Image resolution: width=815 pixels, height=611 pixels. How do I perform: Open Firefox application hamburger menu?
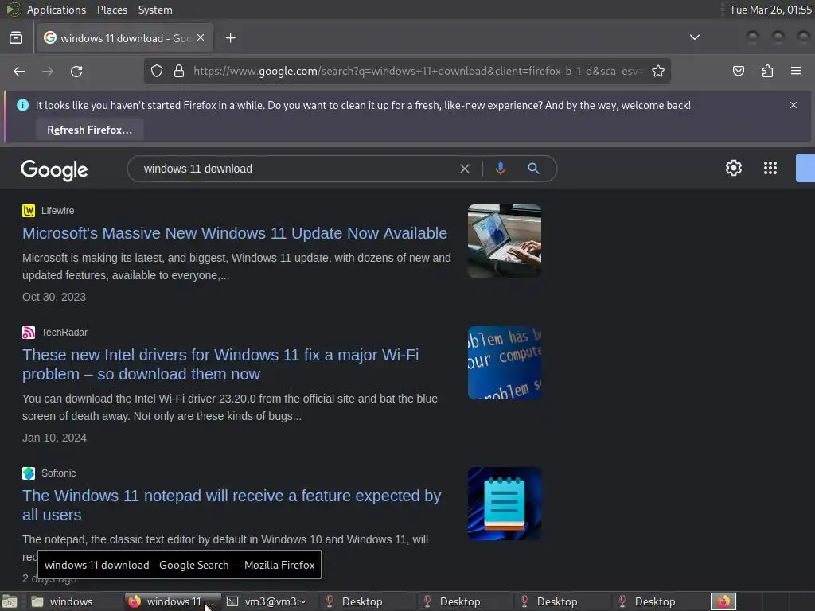796,71
